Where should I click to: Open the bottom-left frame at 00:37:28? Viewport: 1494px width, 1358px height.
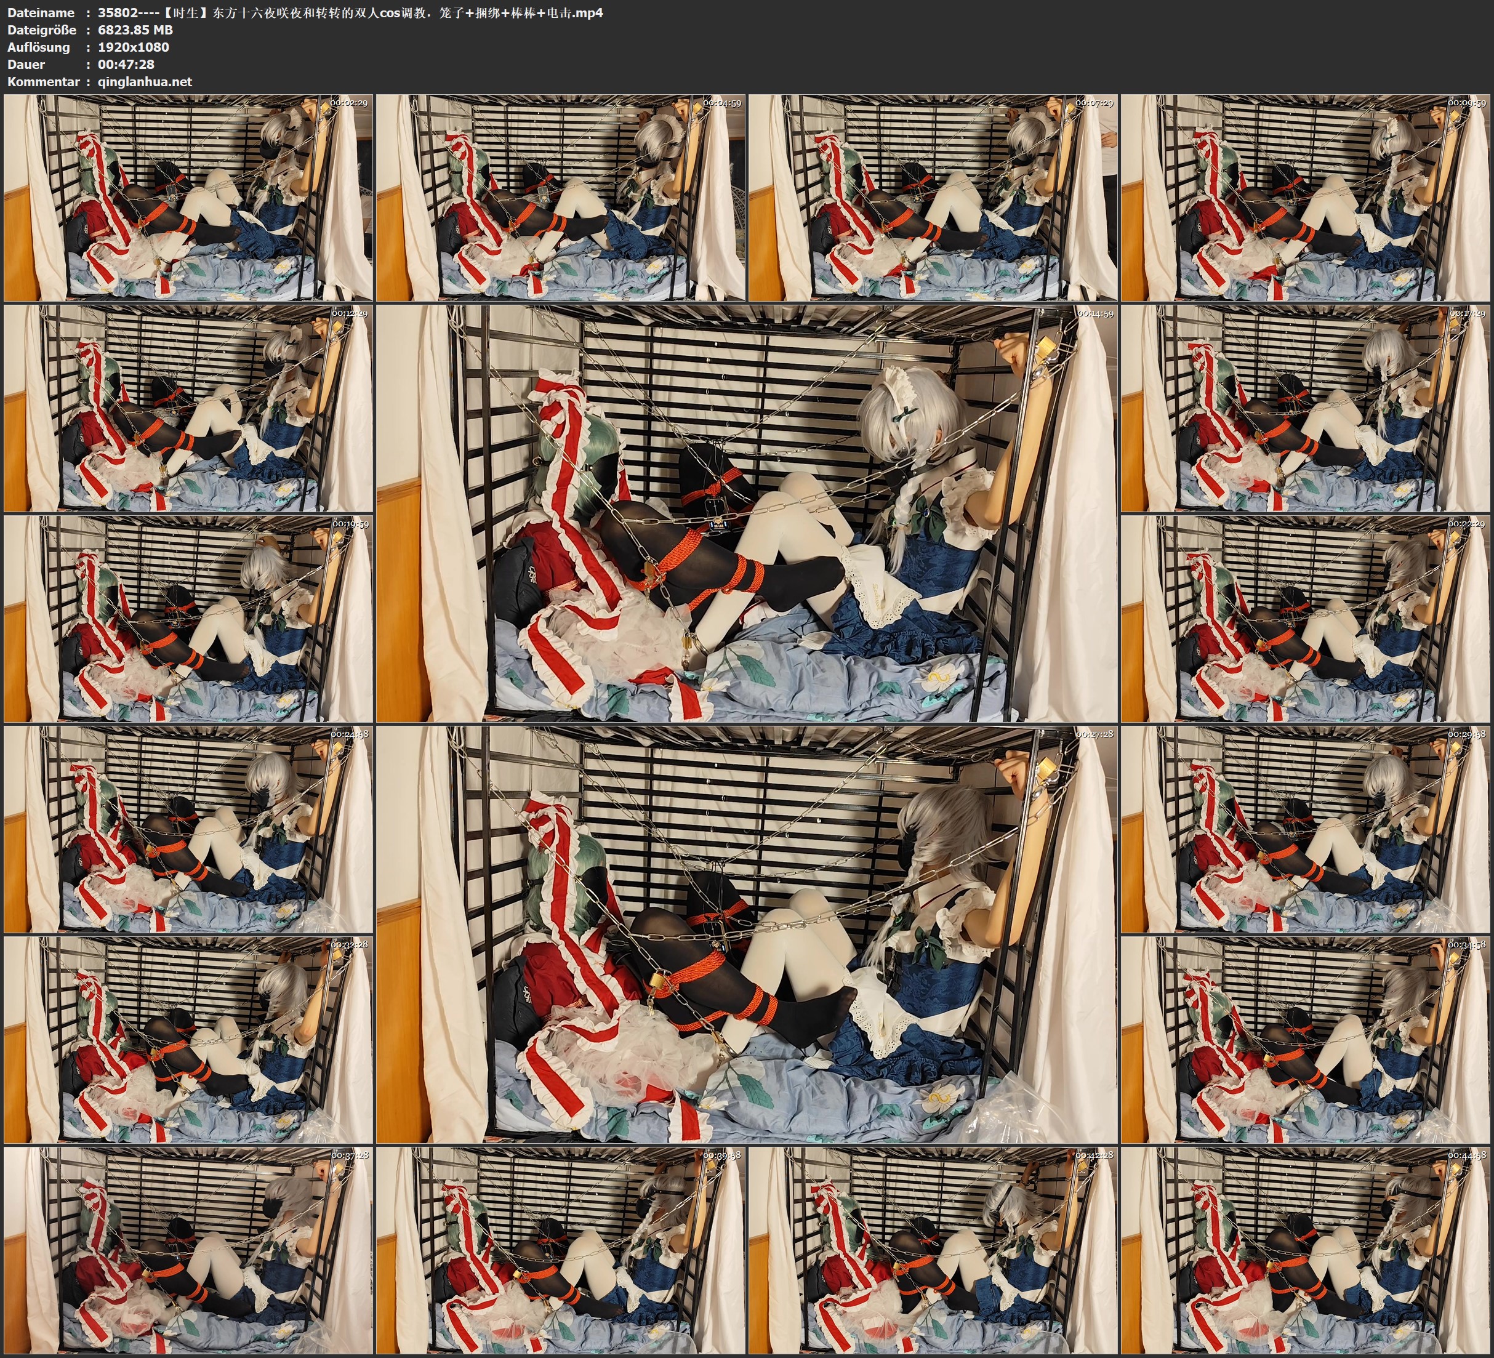click(188, 1250)
